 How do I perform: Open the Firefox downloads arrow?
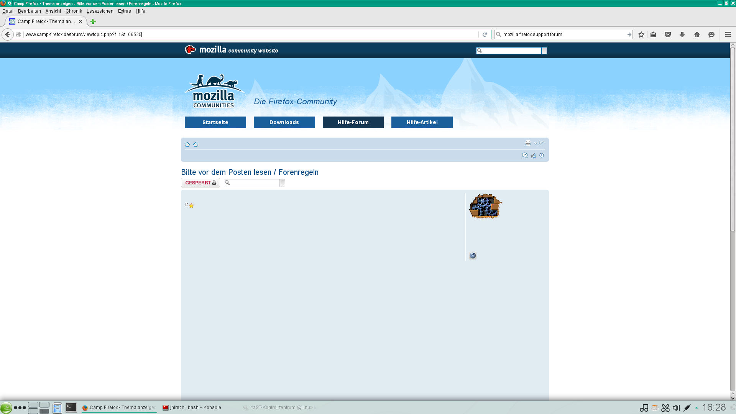(682, 34)
